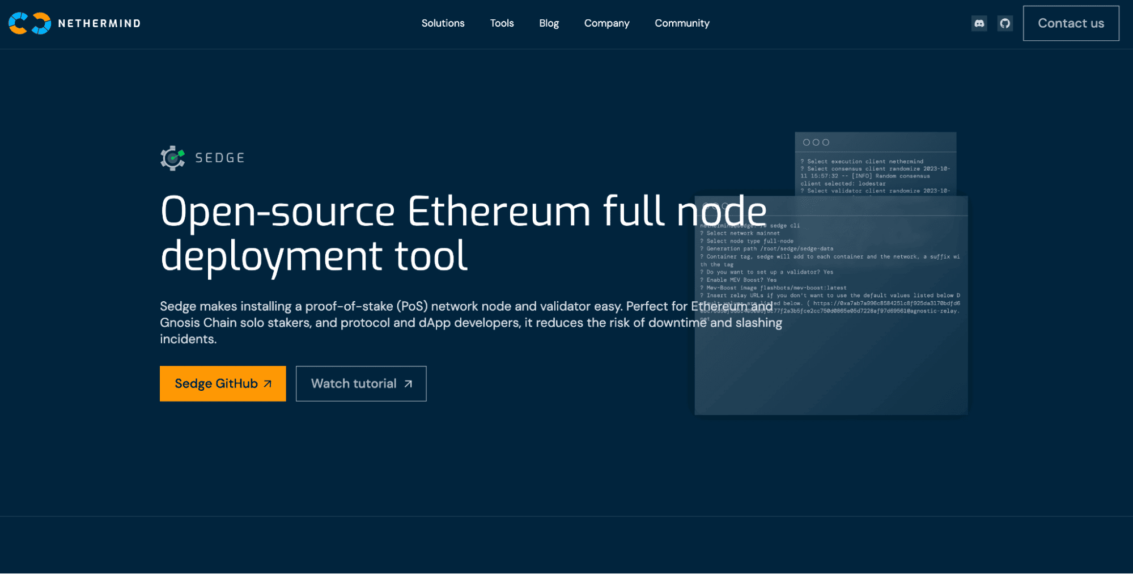Click the terminal line 'Enable MEV Boost? Yes'
The height and width of the screenshot is (574, 1133).
coord(738,280)
